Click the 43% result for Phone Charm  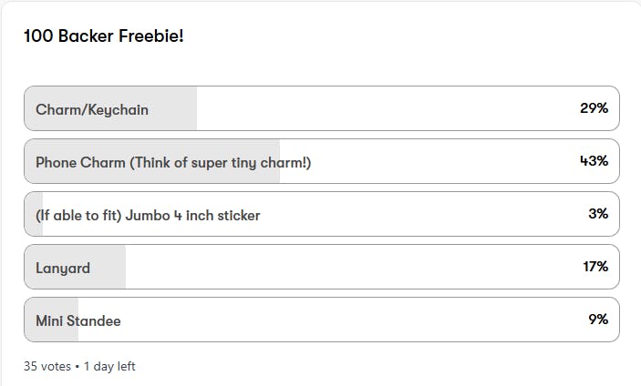[594, 161]
